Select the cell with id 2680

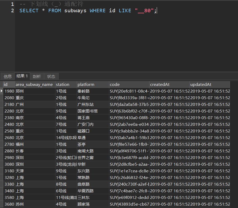point(9,138)
